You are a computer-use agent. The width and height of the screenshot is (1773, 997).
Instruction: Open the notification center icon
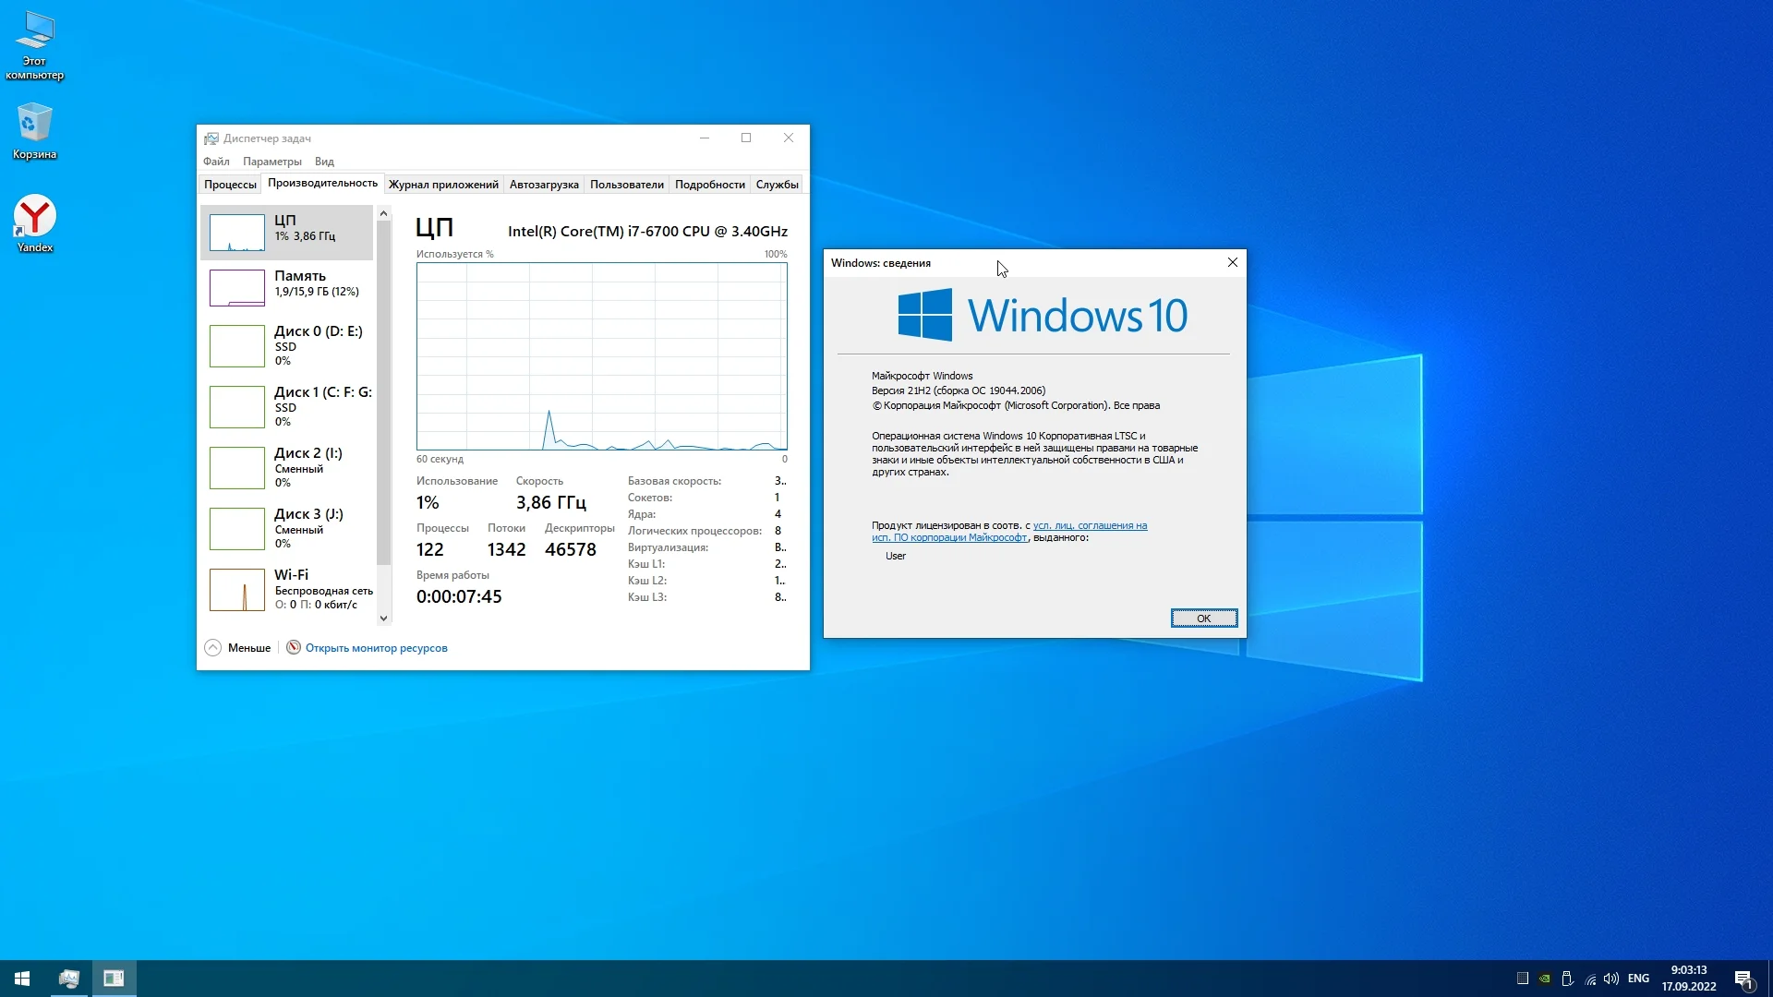[x=1743, y=979]
